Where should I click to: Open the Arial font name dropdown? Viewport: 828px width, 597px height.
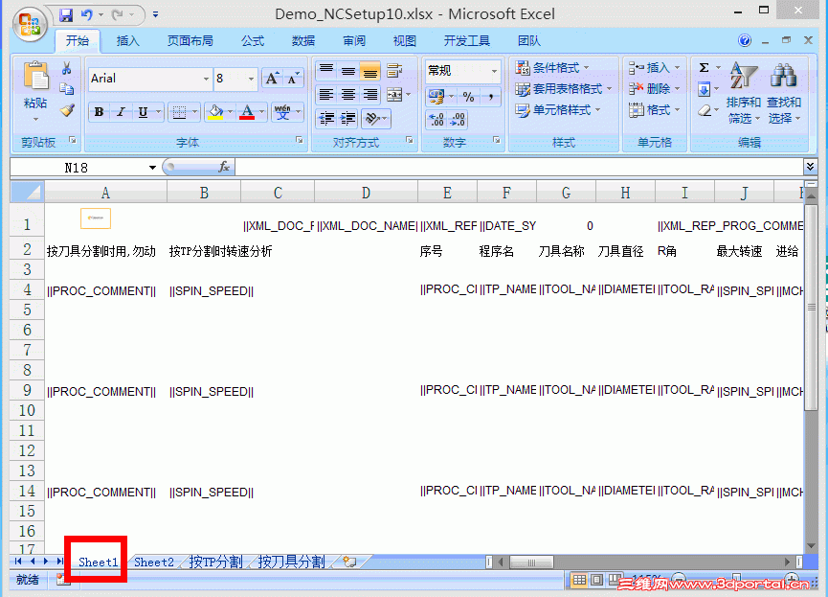point(207,78)
